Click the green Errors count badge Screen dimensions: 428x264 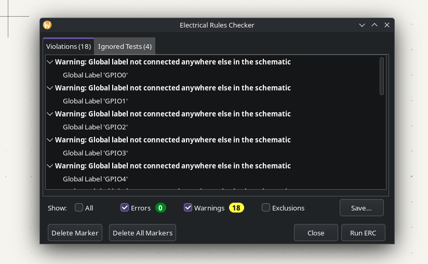tap(160, 208)
